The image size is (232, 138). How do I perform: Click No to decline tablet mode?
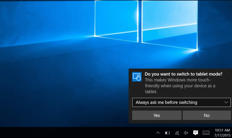[207, 115]
